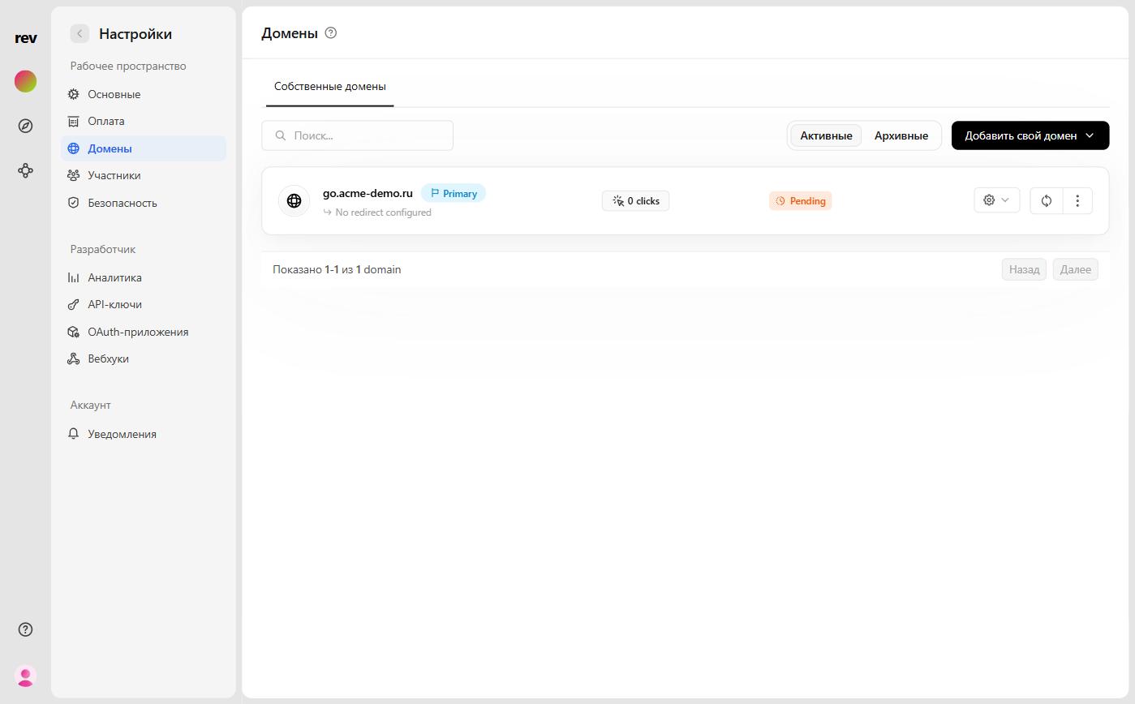Open the user profile avatar
The image size is (1135, 704).
pos(26,676)
